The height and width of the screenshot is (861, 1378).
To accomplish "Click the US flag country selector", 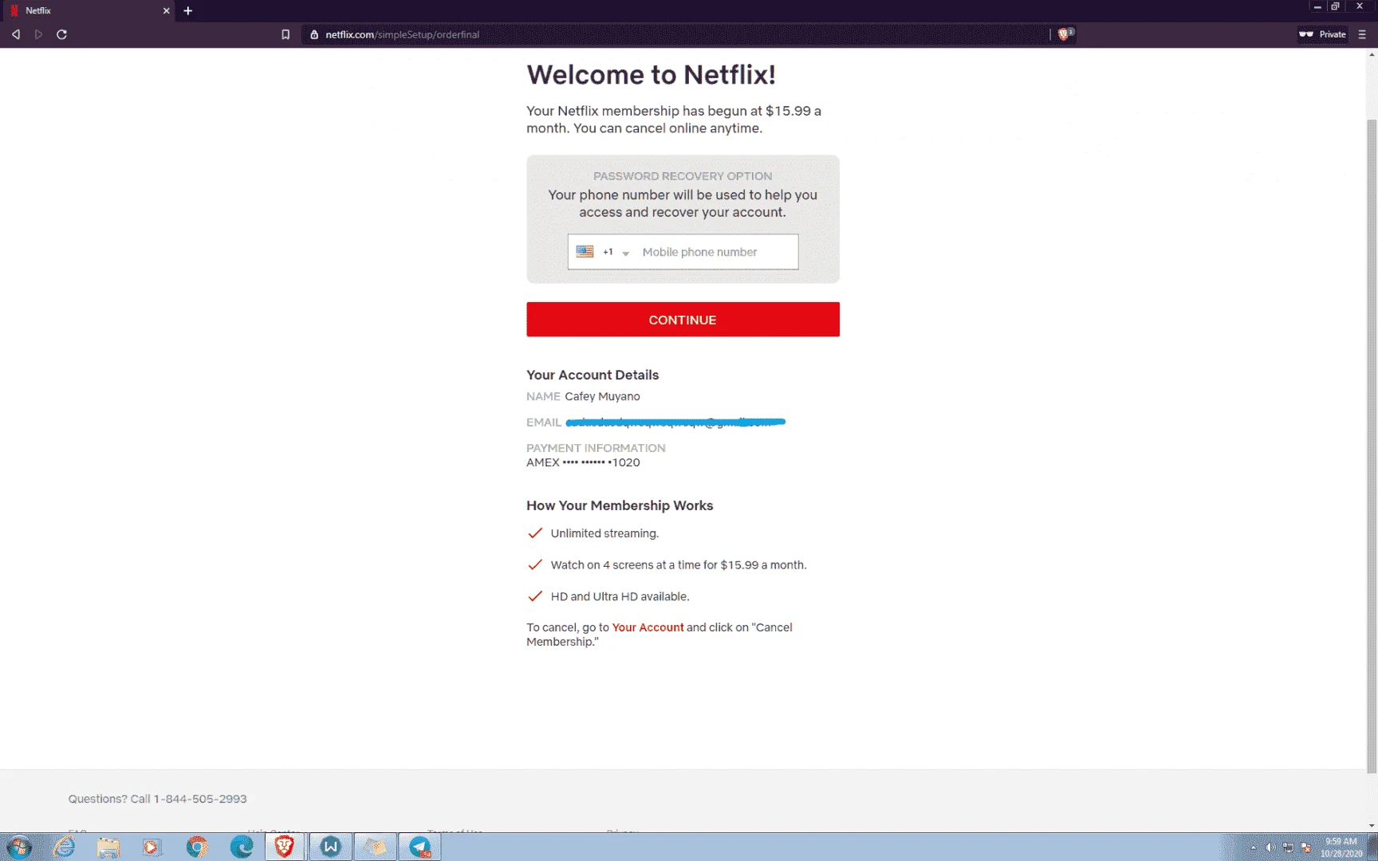I will (585, 251).
